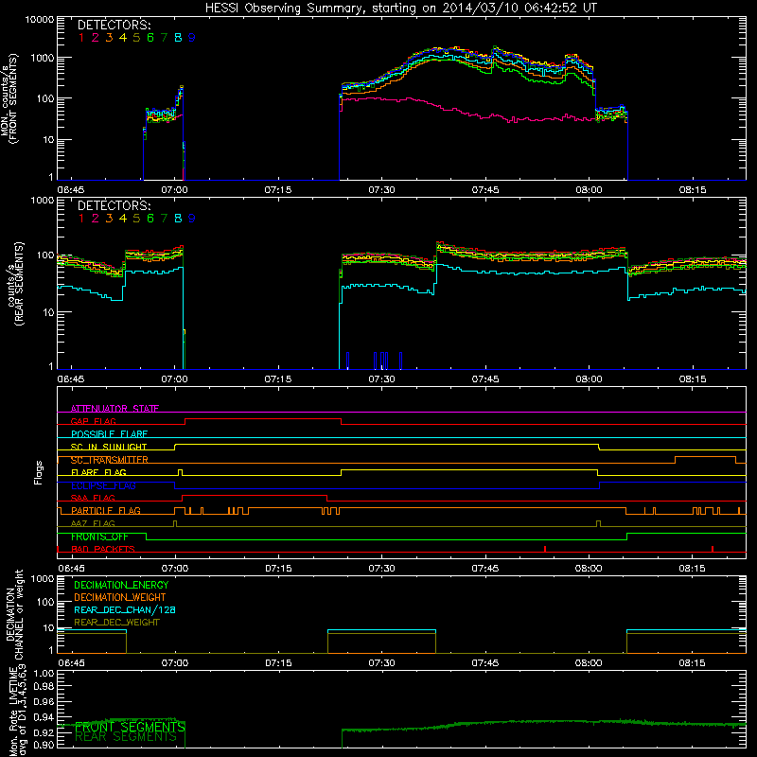The image size is (757, 757).
Task: Click 08:00 time label under the decimation plot
Action: [x=588, y=663]
